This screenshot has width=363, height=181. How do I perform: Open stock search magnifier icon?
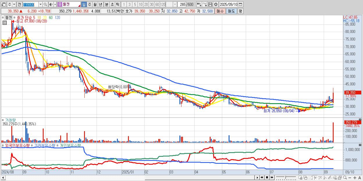45,4
